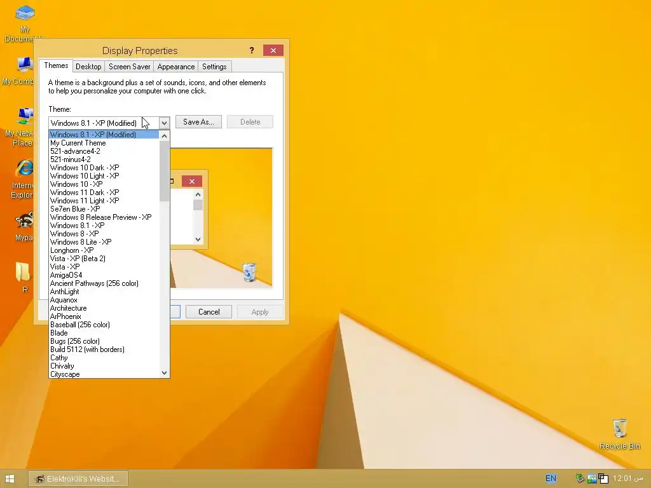Image resolution: width=651 pixels, height=488 pixels.
Task: Select Windows 10 Dark - XP theme
Action: click(104, 168)
